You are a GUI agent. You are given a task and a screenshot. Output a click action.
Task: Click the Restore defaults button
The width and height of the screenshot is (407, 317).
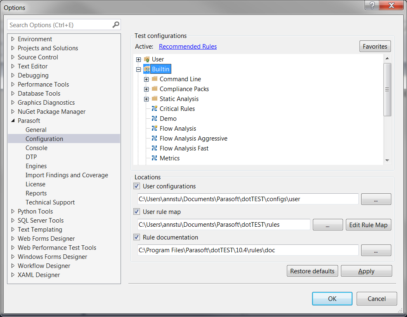312,271
